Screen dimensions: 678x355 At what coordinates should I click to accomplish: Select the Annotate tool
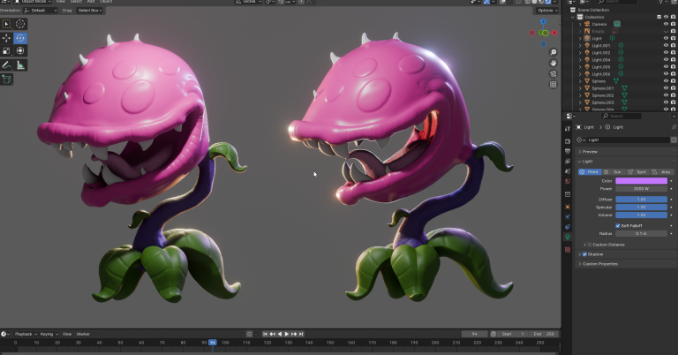coord(6,65)
